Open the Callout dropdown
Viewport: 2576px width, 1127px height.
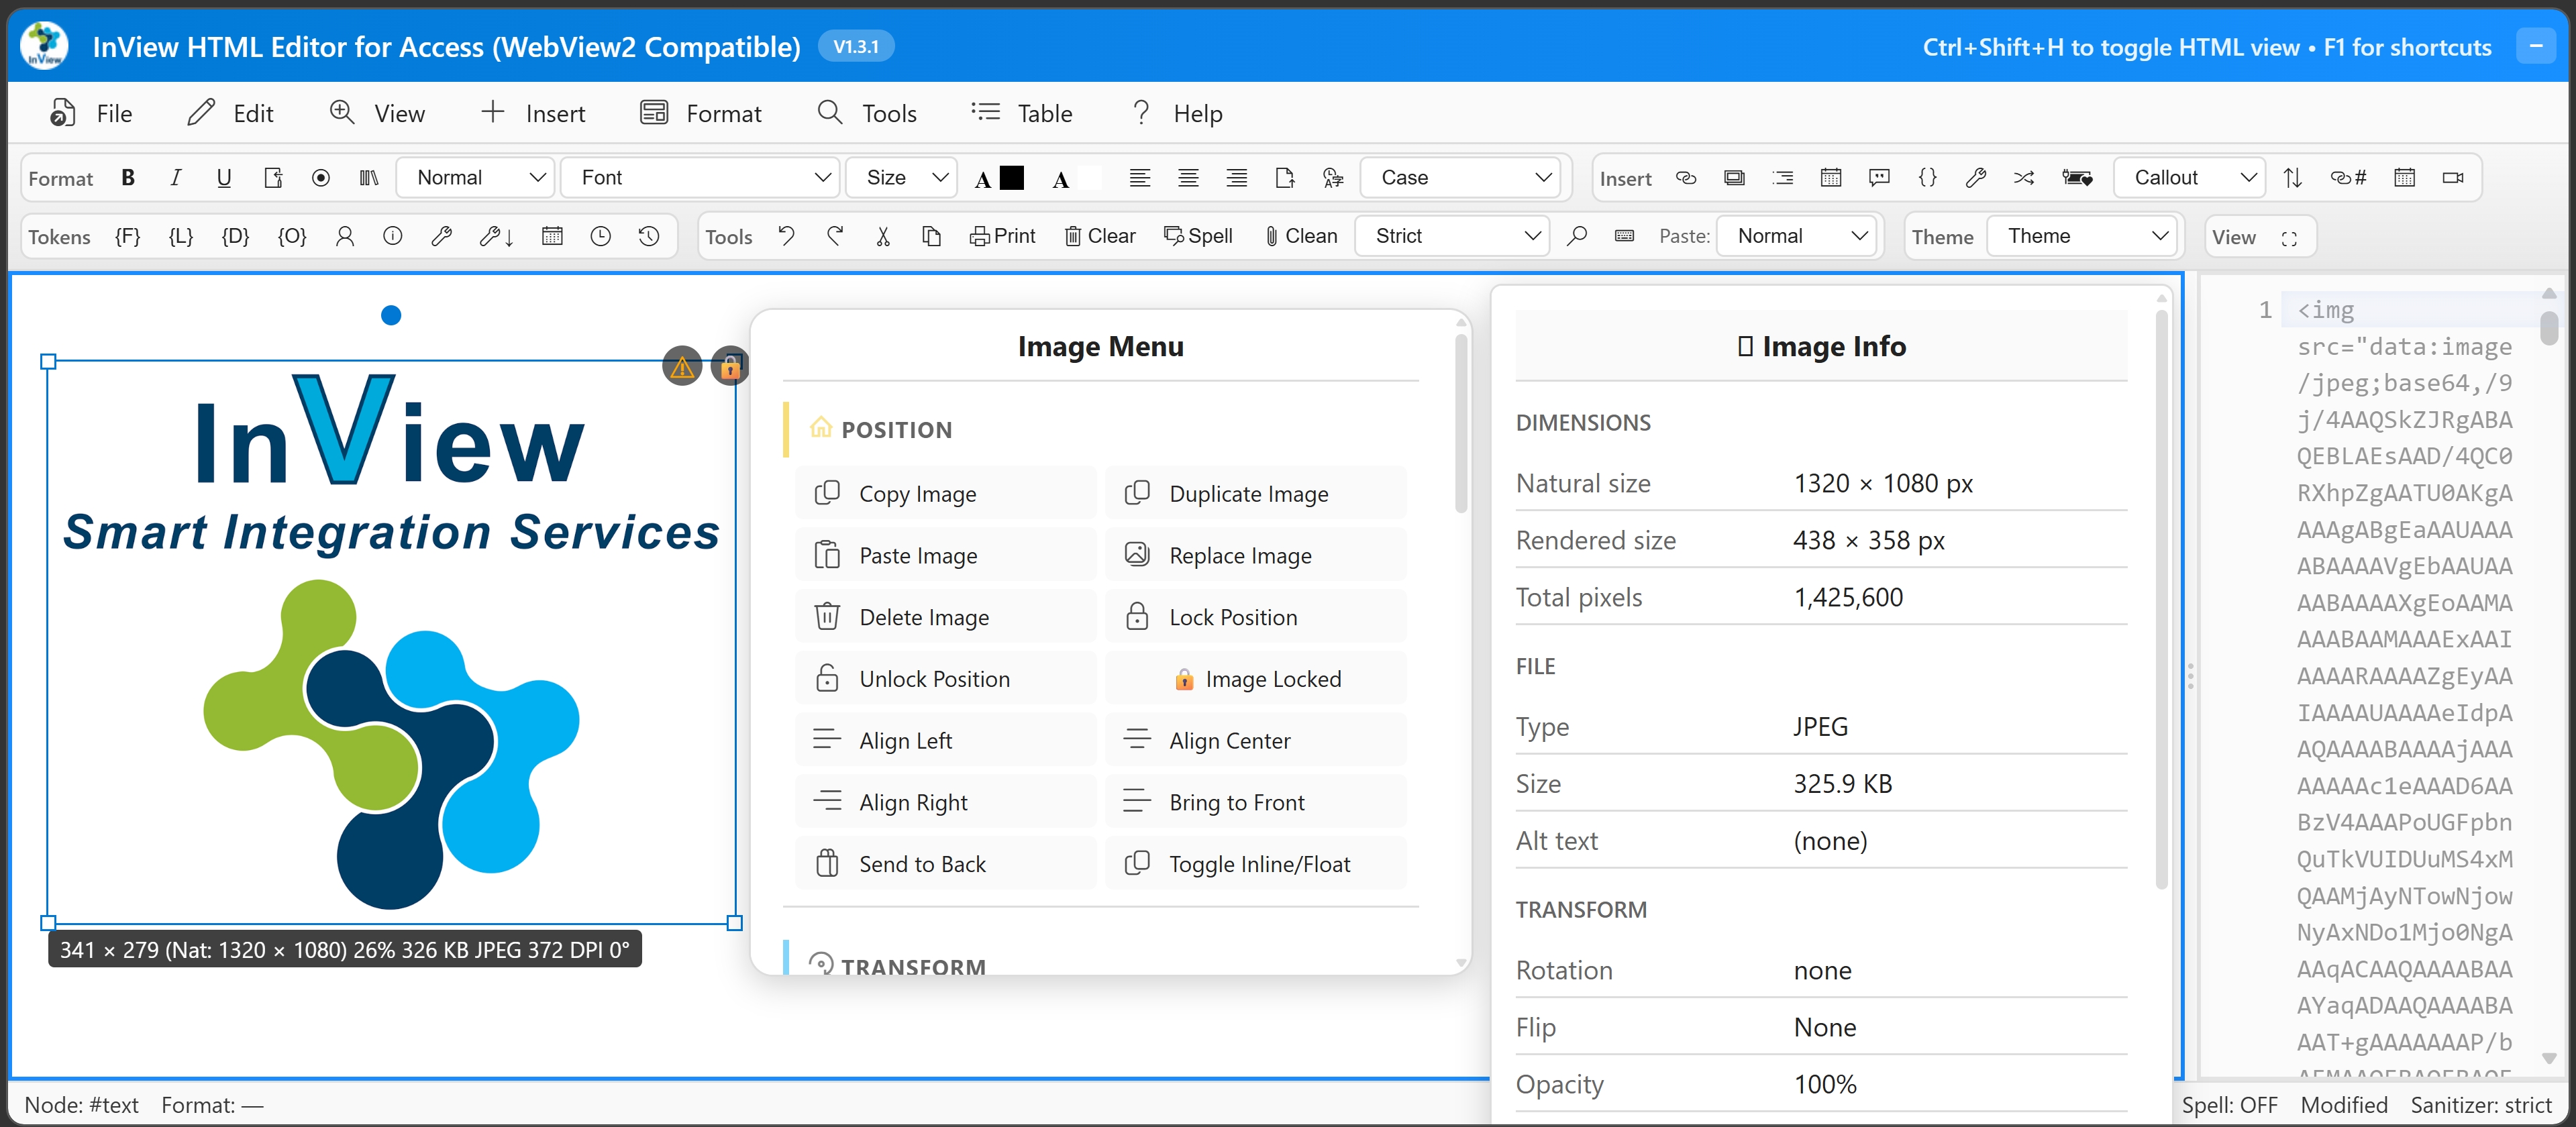click(2189, 178)
